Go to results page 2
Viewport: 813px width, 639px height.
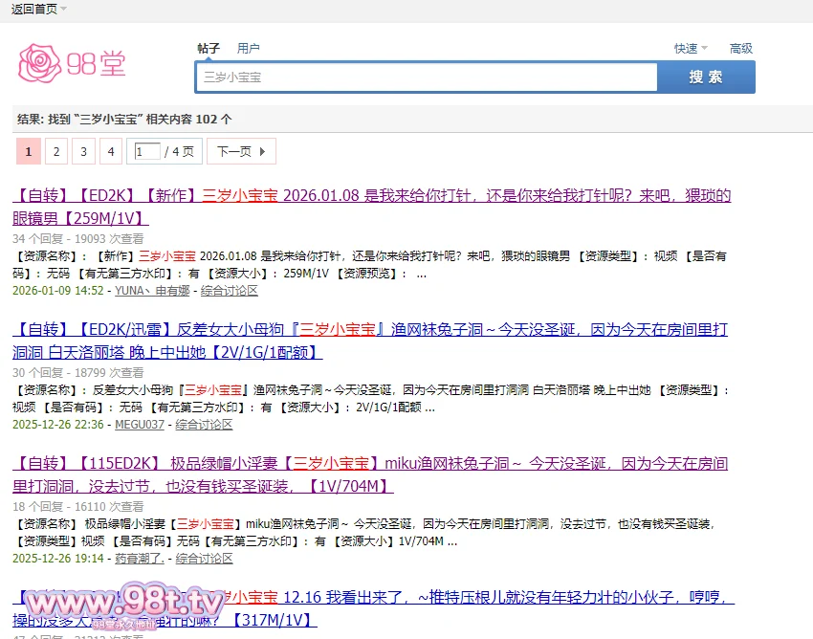coord(55,151)
